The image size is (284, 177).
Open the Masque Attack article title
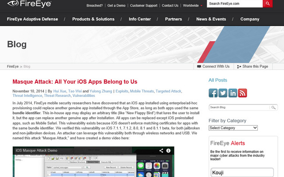(x=75, y=82)
